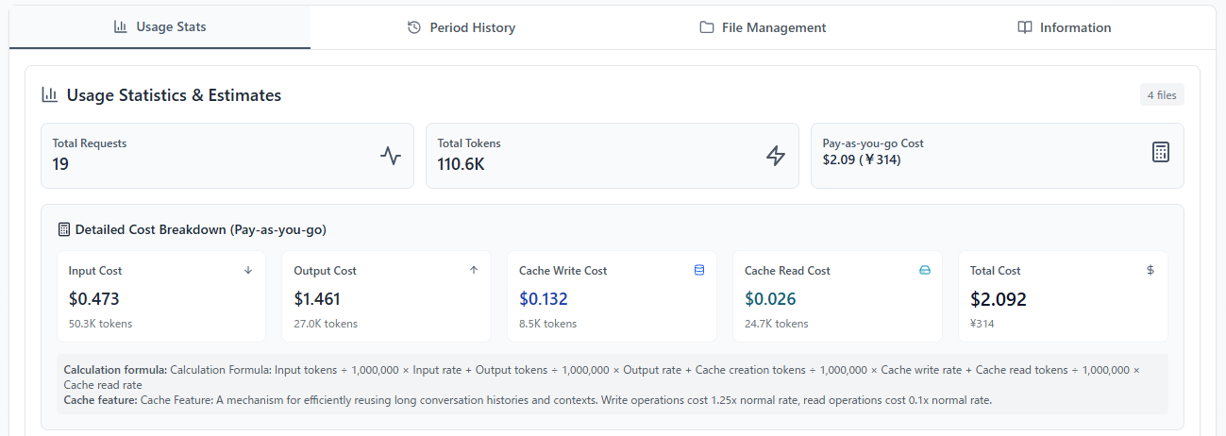1226x436 pixels.
Task: Click the blue $0.132 Cache Write amount
Action: coord(544,299)
